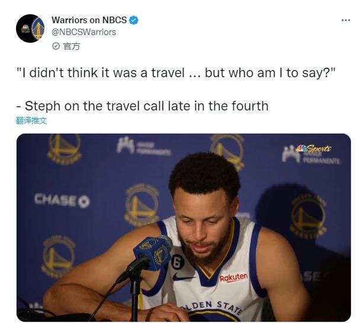This screenshot has height=323, width=358.
Task: Click the Rakuten patch on the jersey
Action: (x=234, y=277)
